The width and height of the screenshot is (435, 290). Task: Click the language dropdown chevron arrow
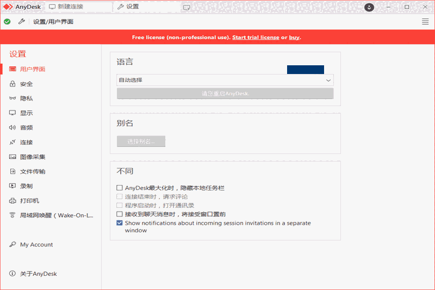click(328, 81)
